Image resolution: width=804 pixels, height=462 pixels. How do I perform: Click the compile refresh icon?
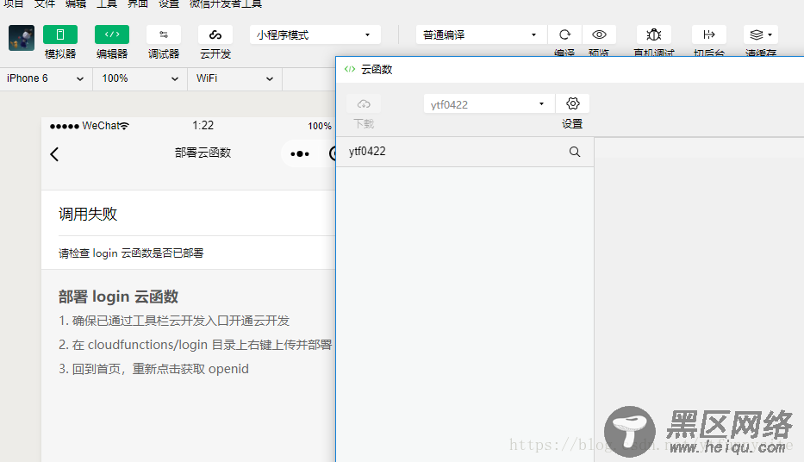[564, 34]
